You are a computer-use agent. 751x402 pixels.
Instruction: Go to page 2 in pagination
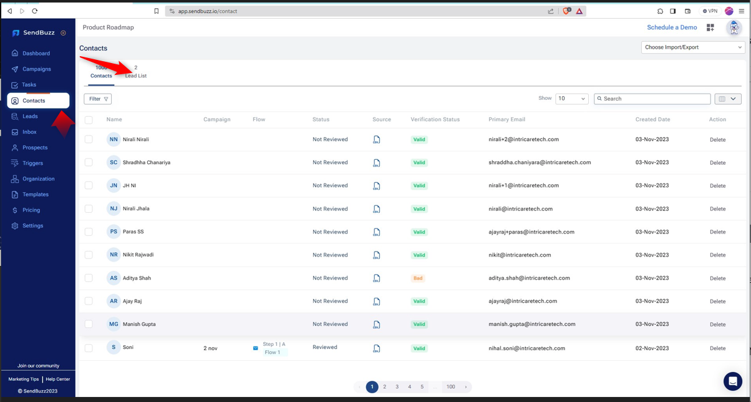tap(385, 387)
